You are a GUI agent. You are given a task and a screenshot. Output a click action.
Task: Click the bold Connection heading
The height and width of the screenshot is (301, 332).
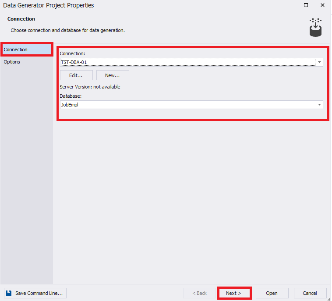(x=21, y=19)
